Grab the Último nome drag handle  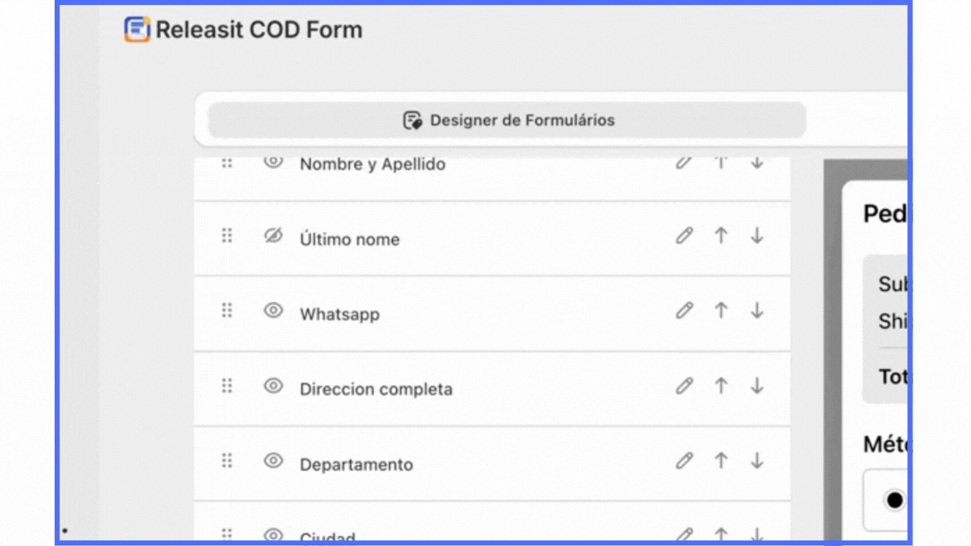[x=227, y=236]
